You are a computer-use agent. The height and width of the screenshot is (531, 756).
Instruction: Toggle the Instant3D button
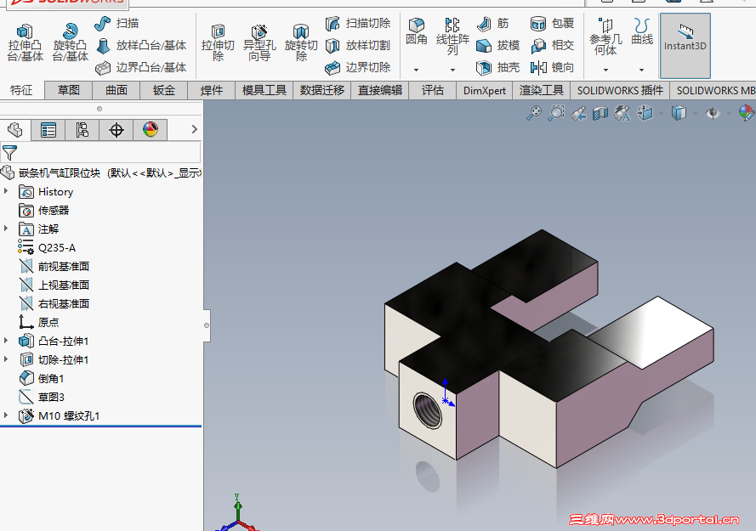click(x=685, y=46)
